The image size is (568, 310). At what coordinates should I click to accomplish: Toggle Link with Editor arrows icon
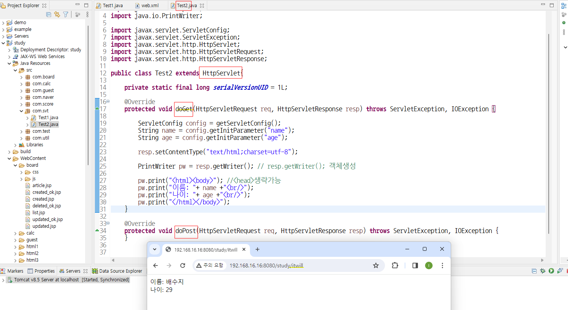[57, 14]
